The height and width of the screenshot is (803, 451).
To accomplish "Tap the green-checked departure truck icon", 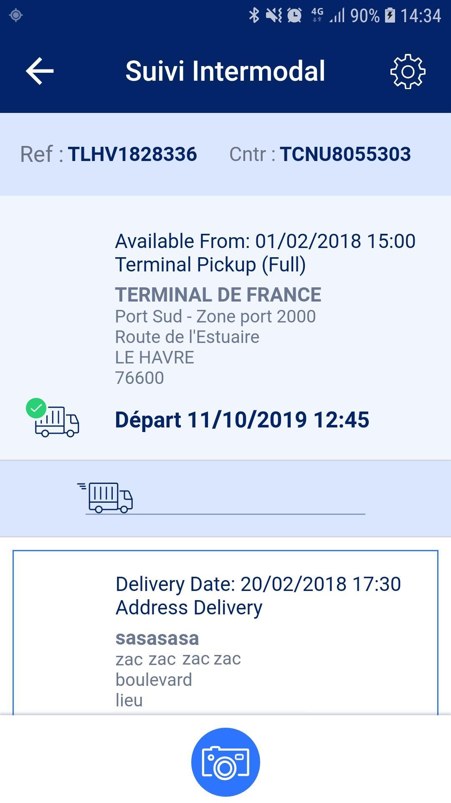I will coord(53,418).
